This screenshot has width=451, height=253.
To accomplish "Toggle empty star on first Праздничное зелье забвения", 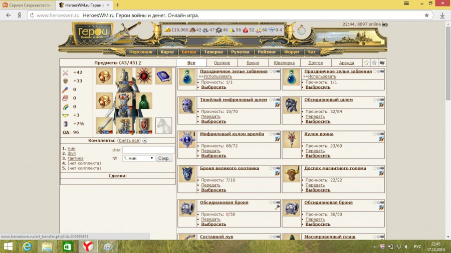I will tap(271, 71).
